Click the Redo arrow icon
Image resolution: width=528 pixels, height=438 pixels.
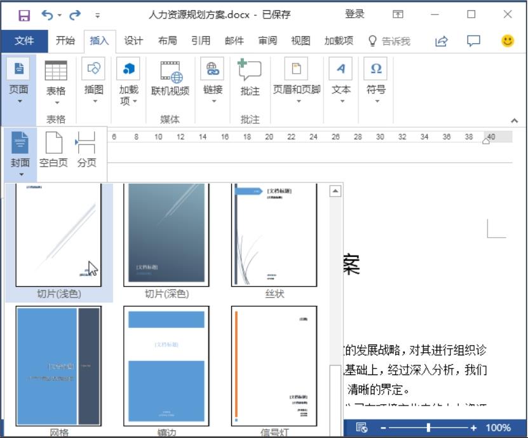(x=75, y=15)
